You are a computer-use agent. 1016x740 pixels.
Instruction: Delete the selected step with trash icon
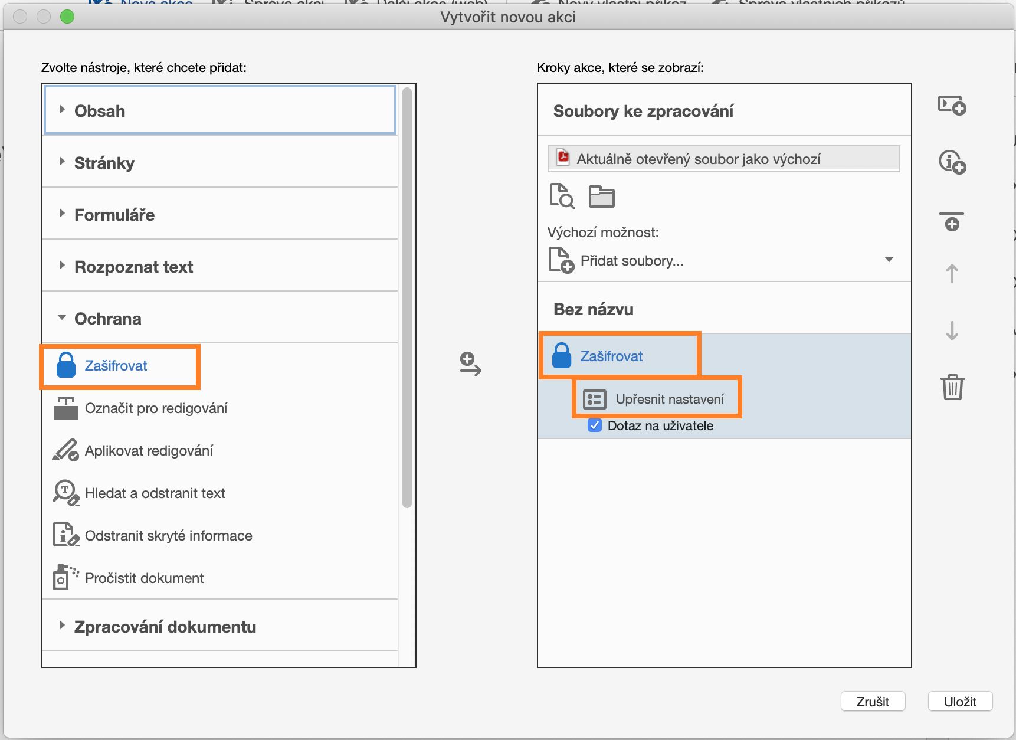[952, 387]
